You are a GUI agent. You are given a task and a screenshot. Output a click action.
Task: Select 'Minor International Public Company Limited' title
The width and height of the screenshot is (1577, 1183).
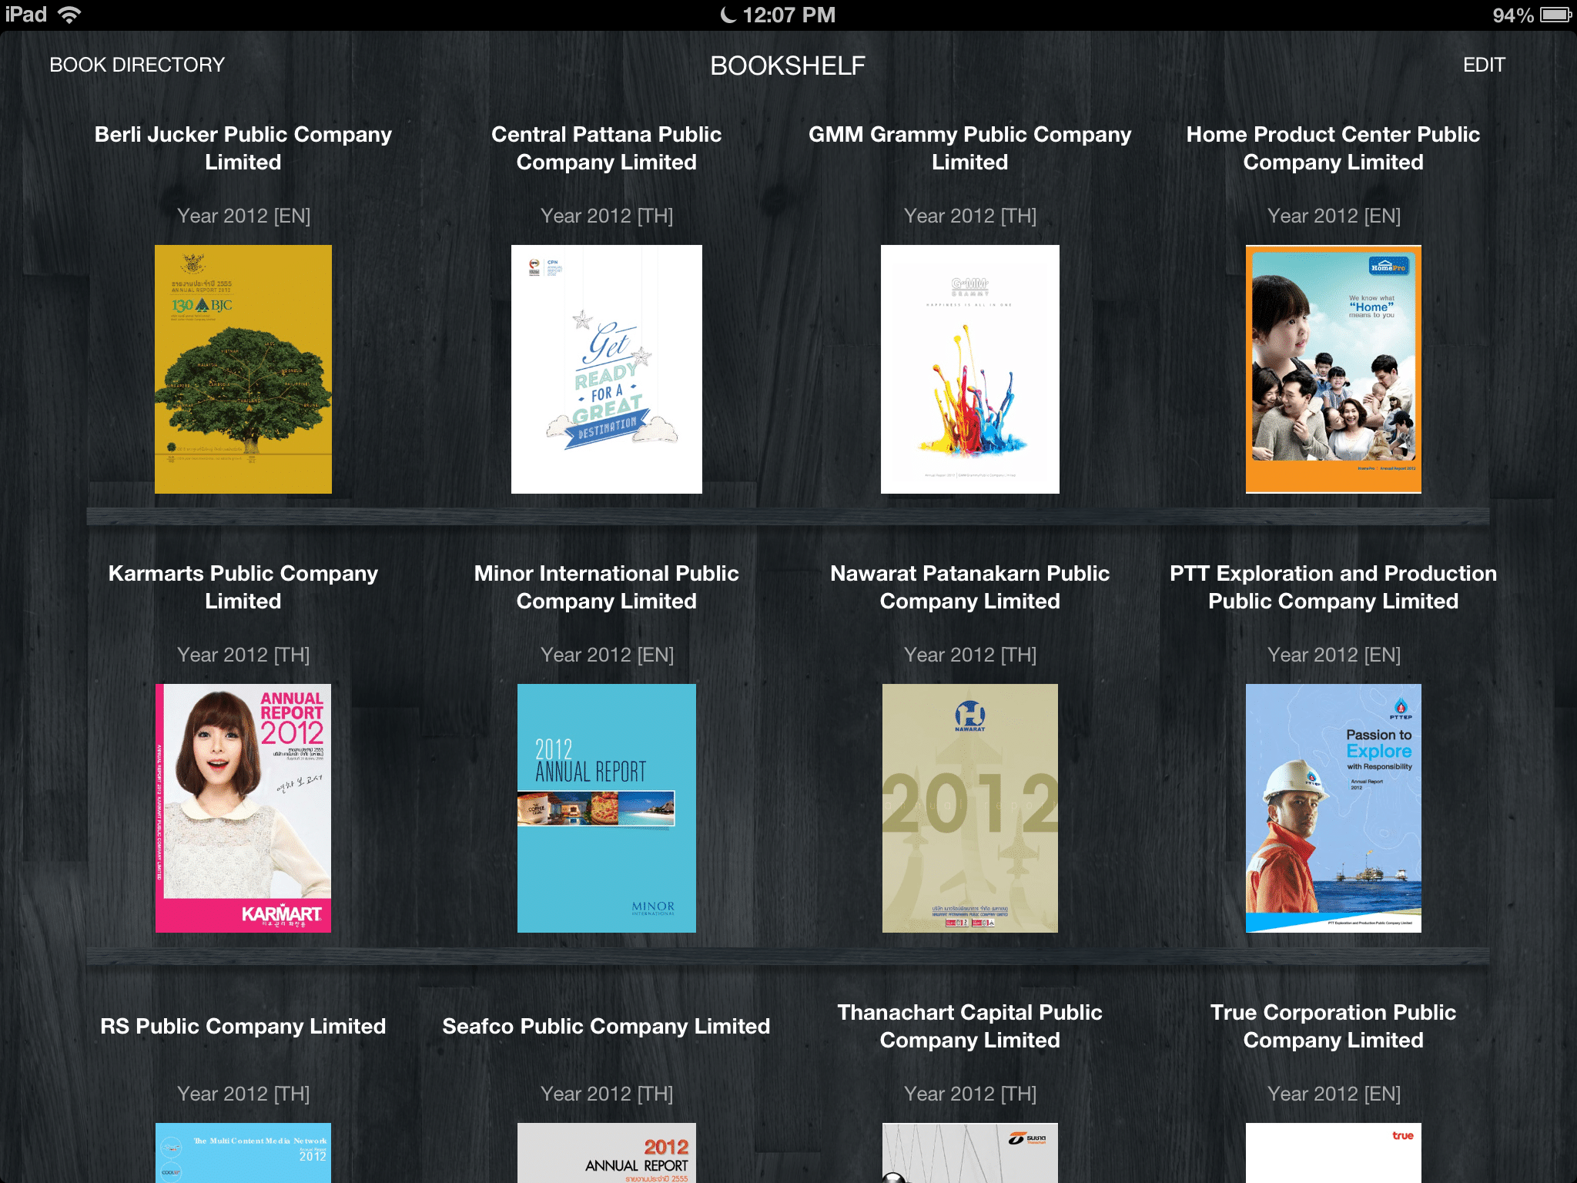pos(607,587)
